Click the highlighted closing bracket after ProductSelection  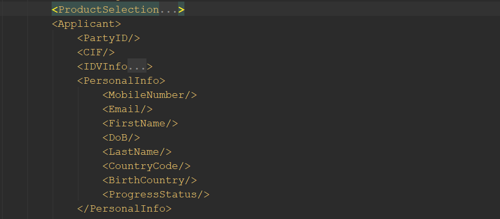tap(181, 9)
